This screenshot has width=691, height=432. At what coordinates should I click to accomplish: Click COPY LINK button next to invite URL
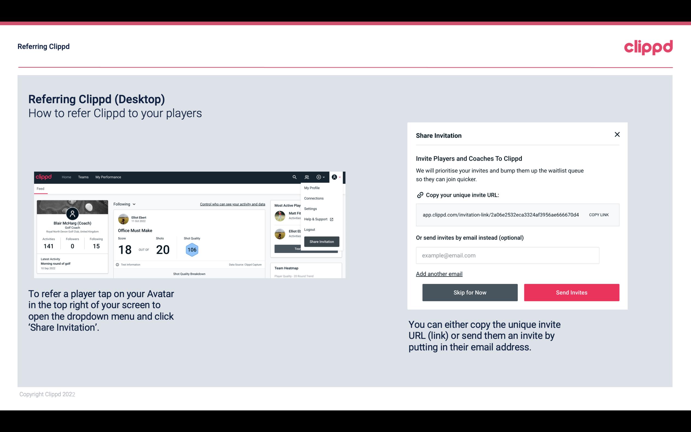[x=599, y=214]
